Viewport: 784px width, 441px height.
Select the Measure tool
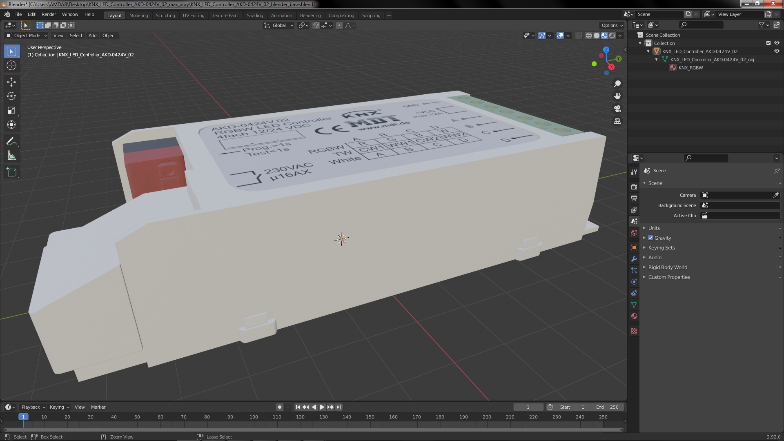[x=11, y=156]
